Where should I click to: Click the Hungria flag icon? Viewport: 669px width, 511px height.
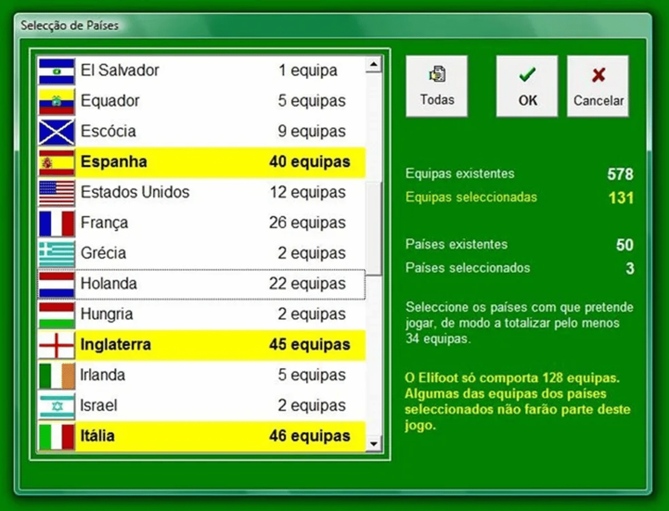[56, 315]
